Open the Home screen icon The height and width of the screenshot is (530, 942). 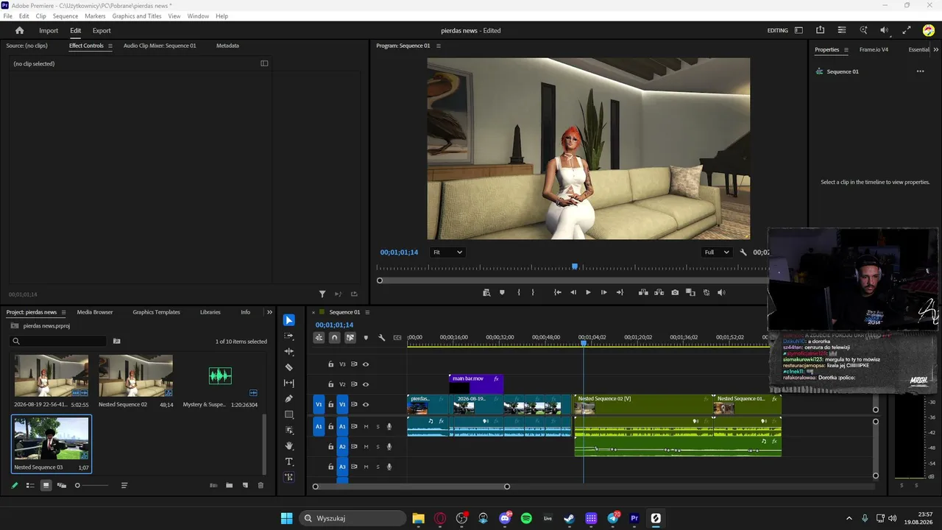tap(20, 31)
